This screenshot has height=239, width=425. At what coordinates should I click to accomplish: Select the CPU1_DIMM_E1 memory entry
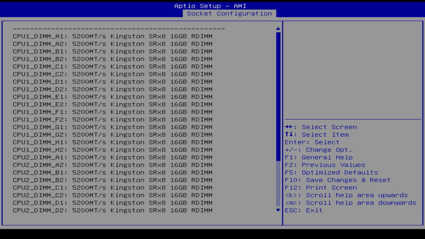click(x=112, y=97)
